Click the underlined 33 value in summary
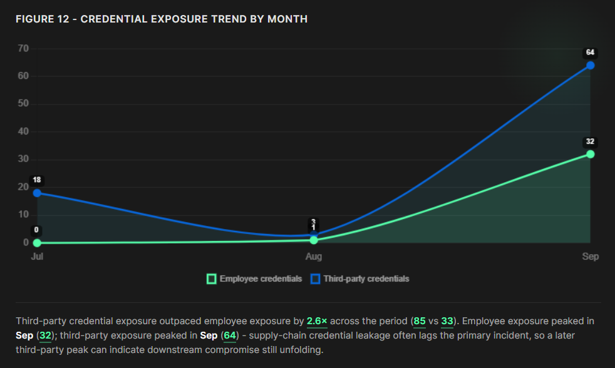The image size is (615, 368). 447,321
